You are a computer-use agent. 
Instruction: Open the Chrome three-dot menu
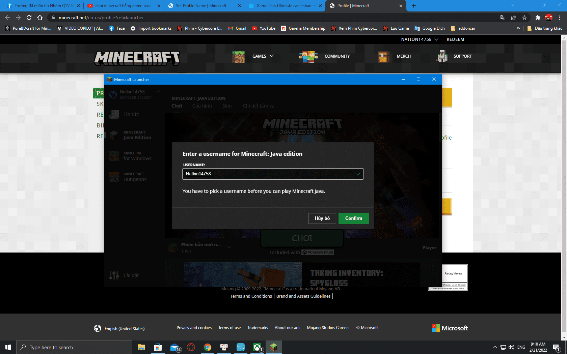pos(560,18)
